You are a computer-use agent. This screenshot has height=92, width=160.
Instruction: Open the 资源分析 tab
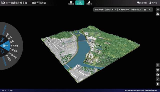coord(89,3)
